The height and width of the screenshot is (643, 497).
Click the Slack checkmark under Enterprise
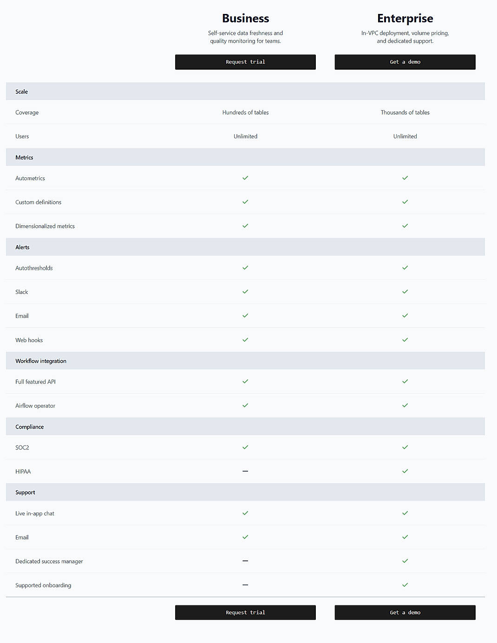[x=405, y=292]
